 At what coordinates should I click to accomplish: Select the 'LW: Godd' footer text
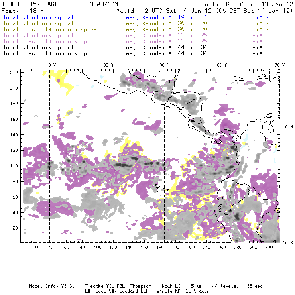[96, 291]
